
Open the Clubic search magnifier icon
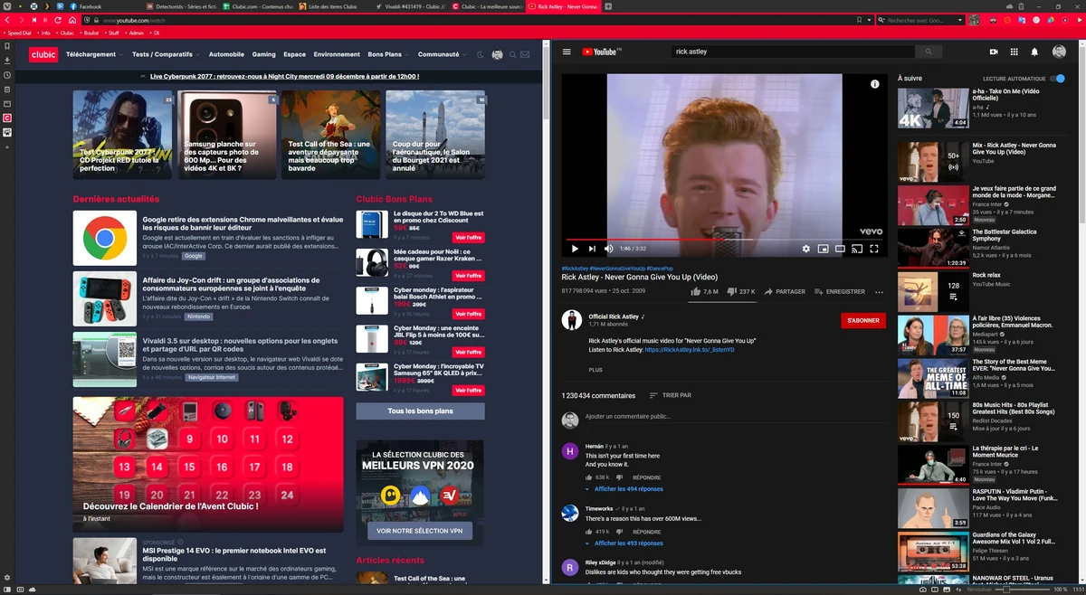tap(512, 55)
